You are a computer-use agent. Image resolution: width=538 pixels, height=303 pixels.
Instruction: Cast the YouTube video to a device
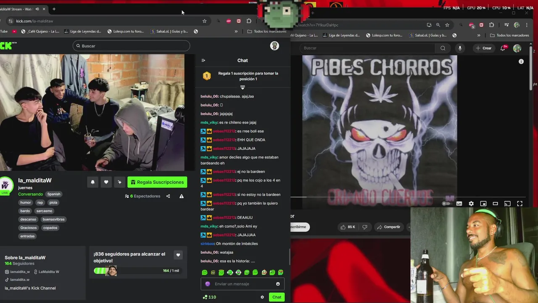pos(507,204)
